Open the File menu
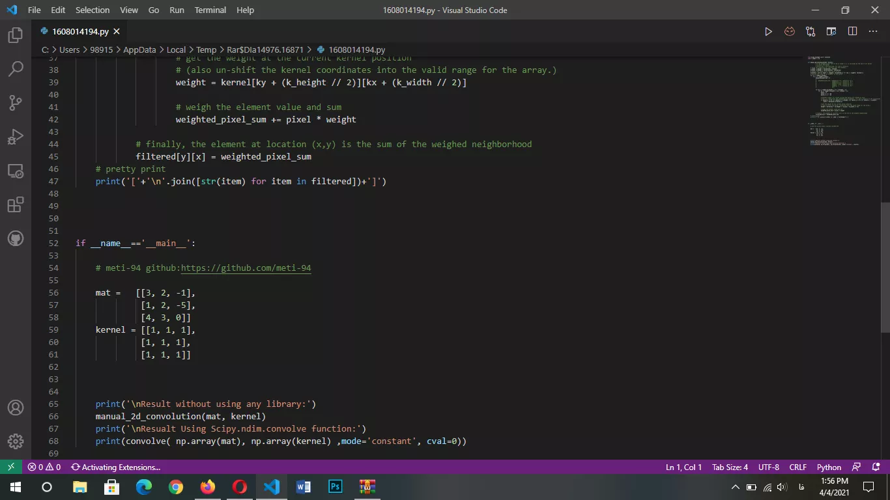The width and height of the screenshot is (890, 500). click(x=35, y=10)
